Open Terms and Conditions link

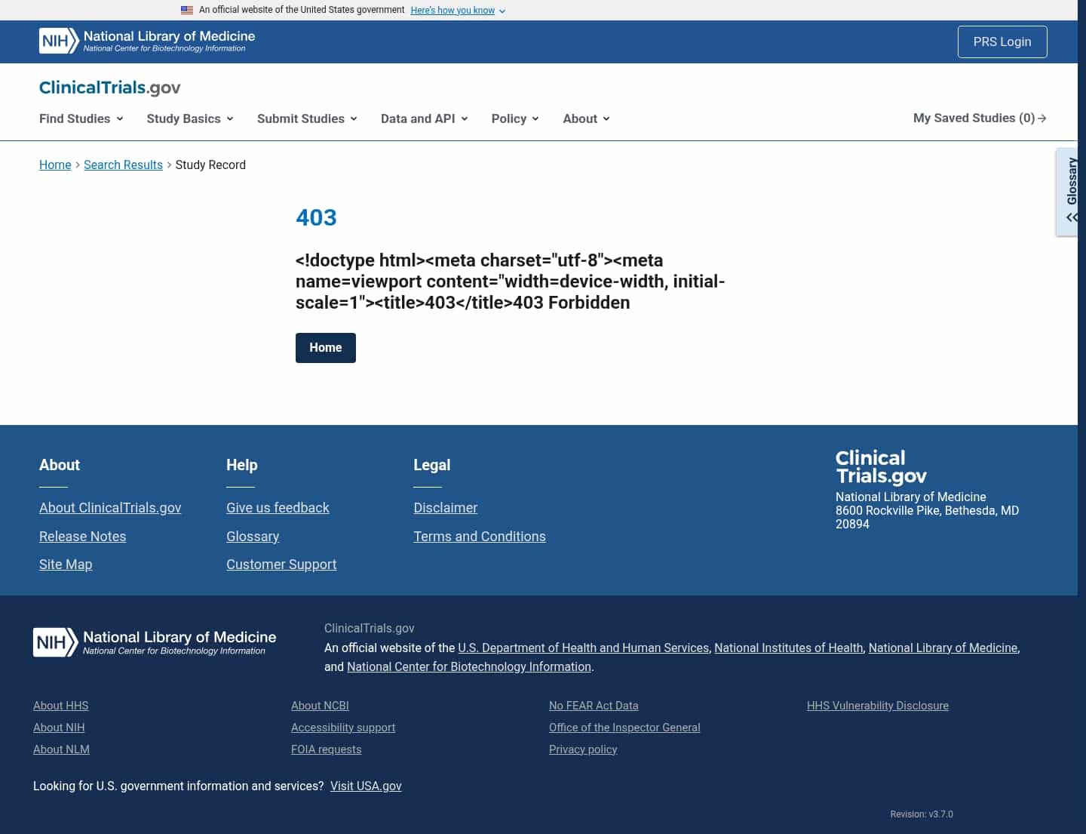[480, 537]
